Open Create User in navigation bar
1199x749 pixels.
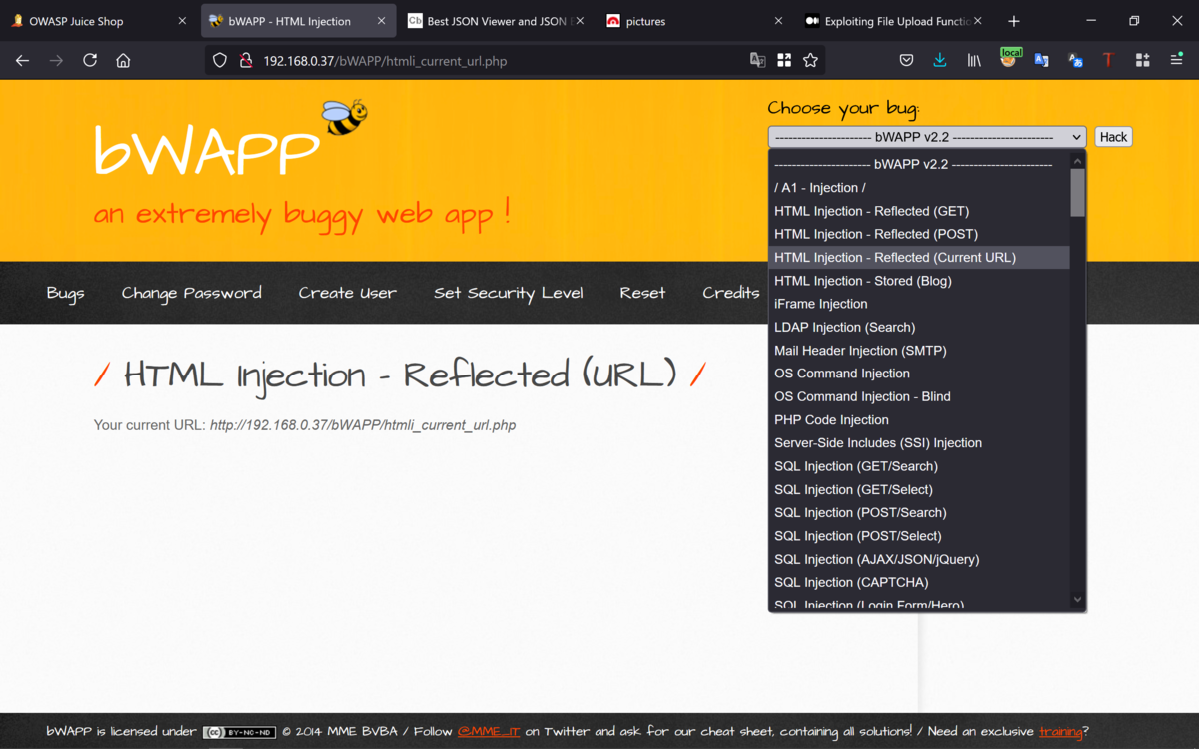[347, 293]
